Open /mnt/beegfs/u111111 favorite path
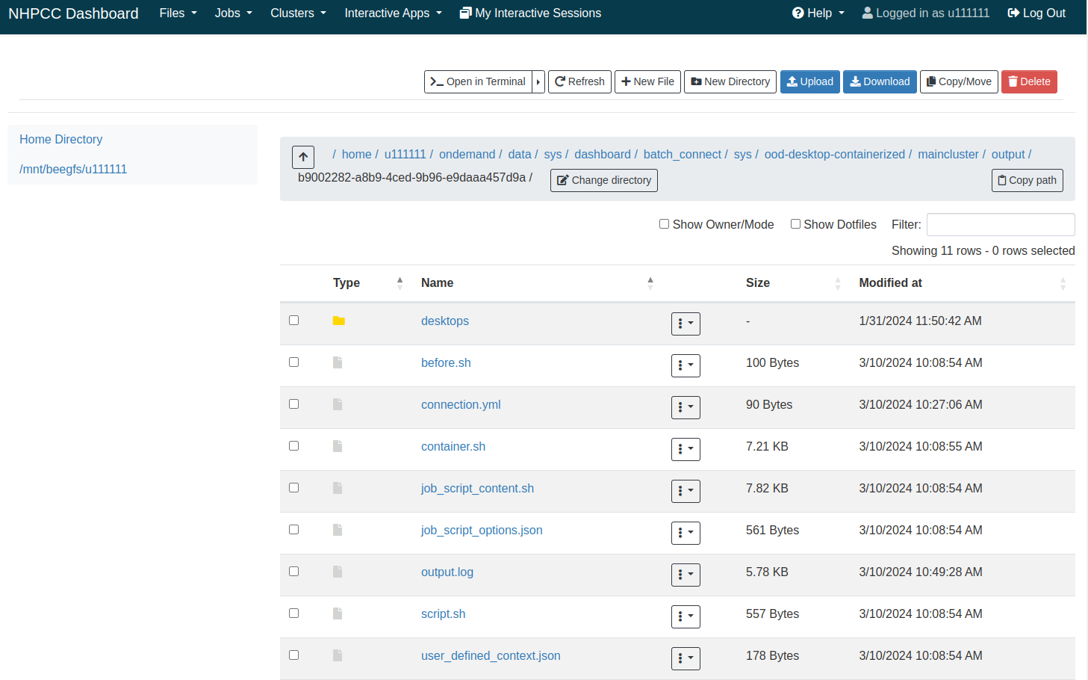Image resolution: width=1088 pixels, height=680 pixels. point(73,169)
